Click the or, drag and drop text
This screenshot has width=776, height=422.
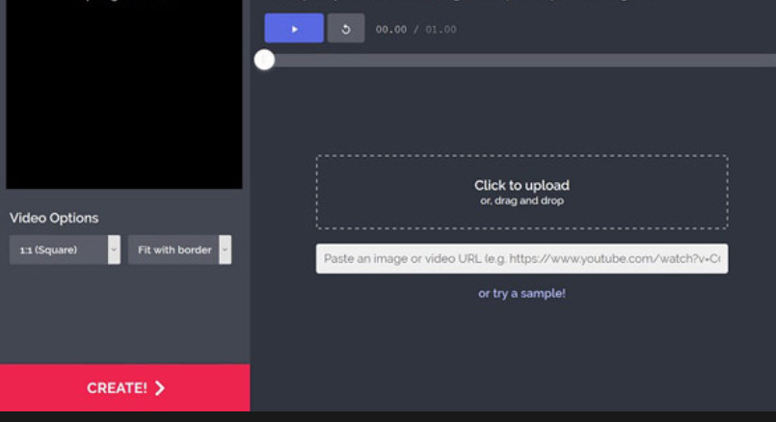coord(522,200)
